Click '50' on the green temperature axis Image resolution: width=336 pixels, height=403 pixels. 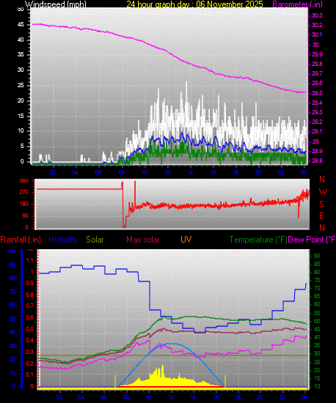[317, 321]
